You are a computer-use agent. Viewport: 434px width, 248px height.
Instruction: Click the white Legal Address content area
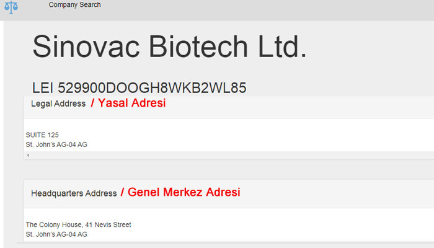tap(229, 135)
